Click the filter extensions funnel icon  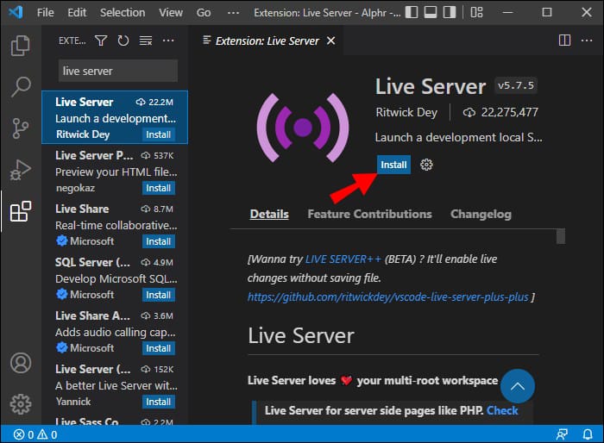101,41
